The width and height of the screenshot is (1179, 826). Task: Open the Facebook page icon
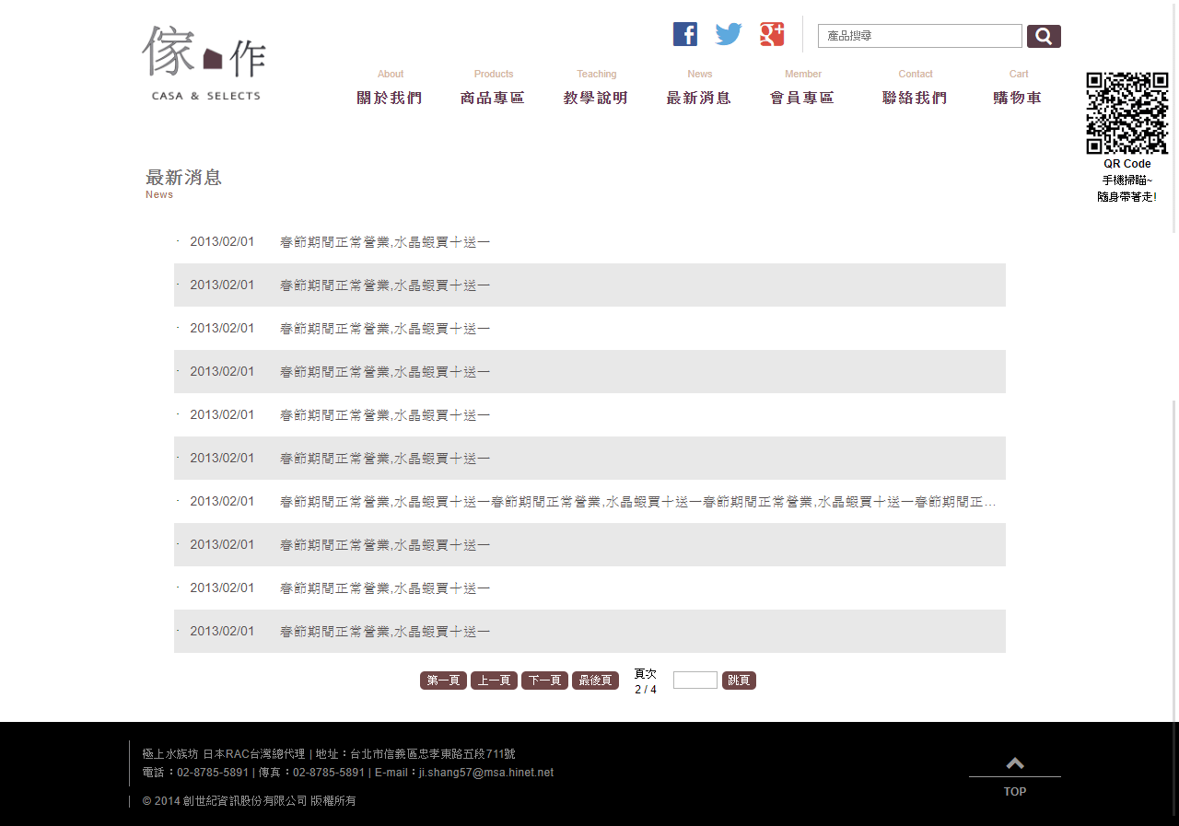[x=685, y=34]
